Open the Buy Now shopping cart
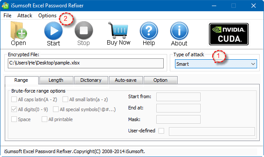The image size is (264, 157). click(x=119, y=34)
